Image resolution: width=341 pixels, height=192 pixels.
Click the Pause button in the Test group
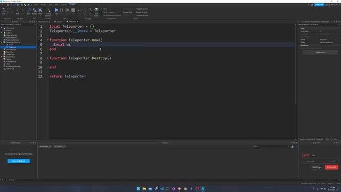(62, 10)
